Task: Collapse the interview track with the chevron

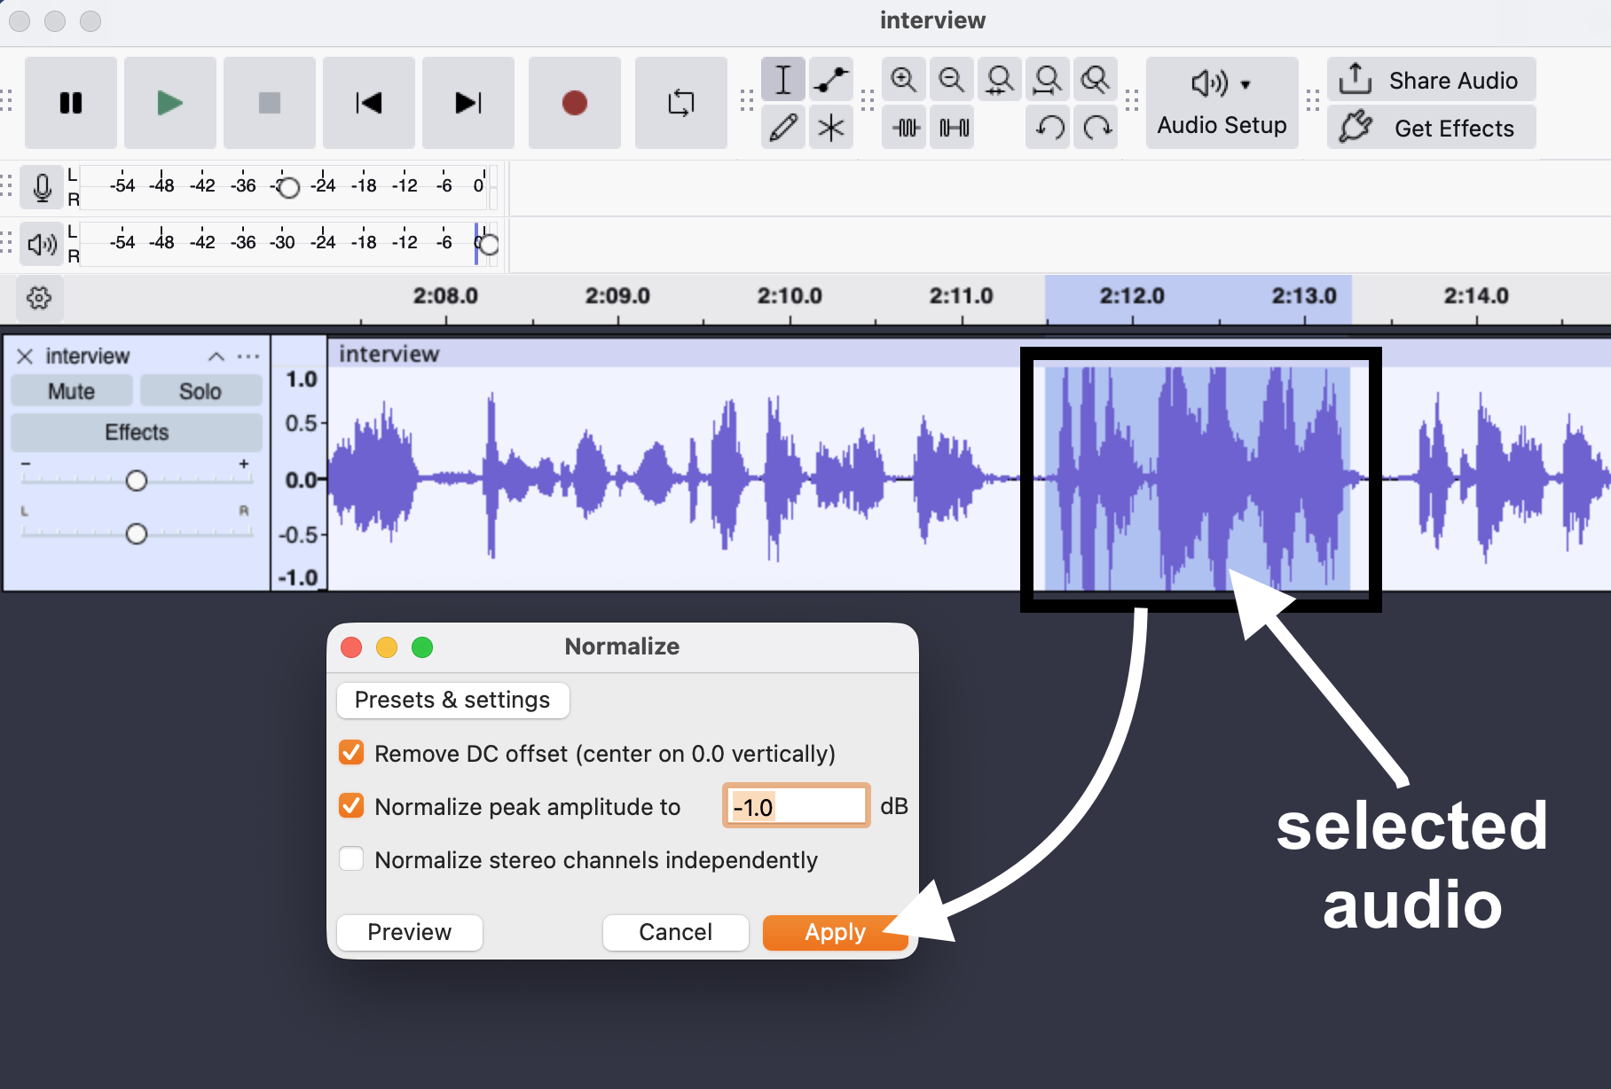Action: pos(216,356)
